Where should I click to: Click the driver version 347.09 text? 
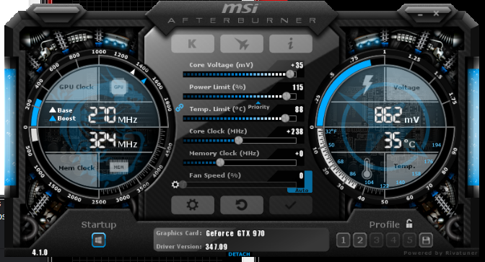pyautogui.click(x=217, y=247)
